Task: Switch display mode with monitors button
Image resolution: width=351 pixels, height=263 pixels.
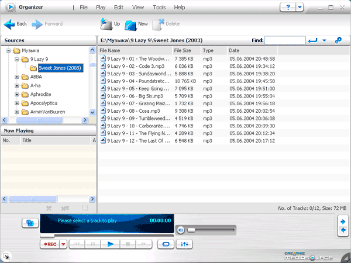Action: pos(30,223)
